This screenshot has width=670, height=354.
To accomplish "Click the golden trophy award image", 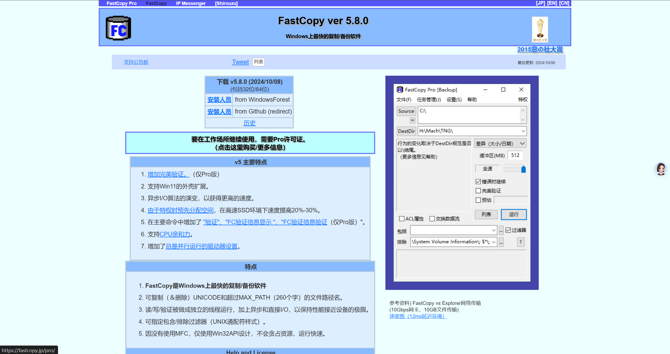I will point(540,29).
